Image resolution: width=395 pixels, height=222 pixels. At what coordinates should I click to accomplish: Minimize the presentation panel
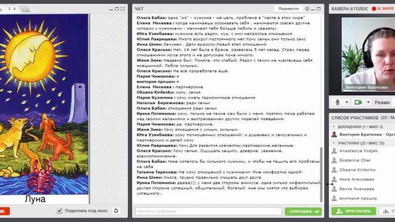point(111,9)
